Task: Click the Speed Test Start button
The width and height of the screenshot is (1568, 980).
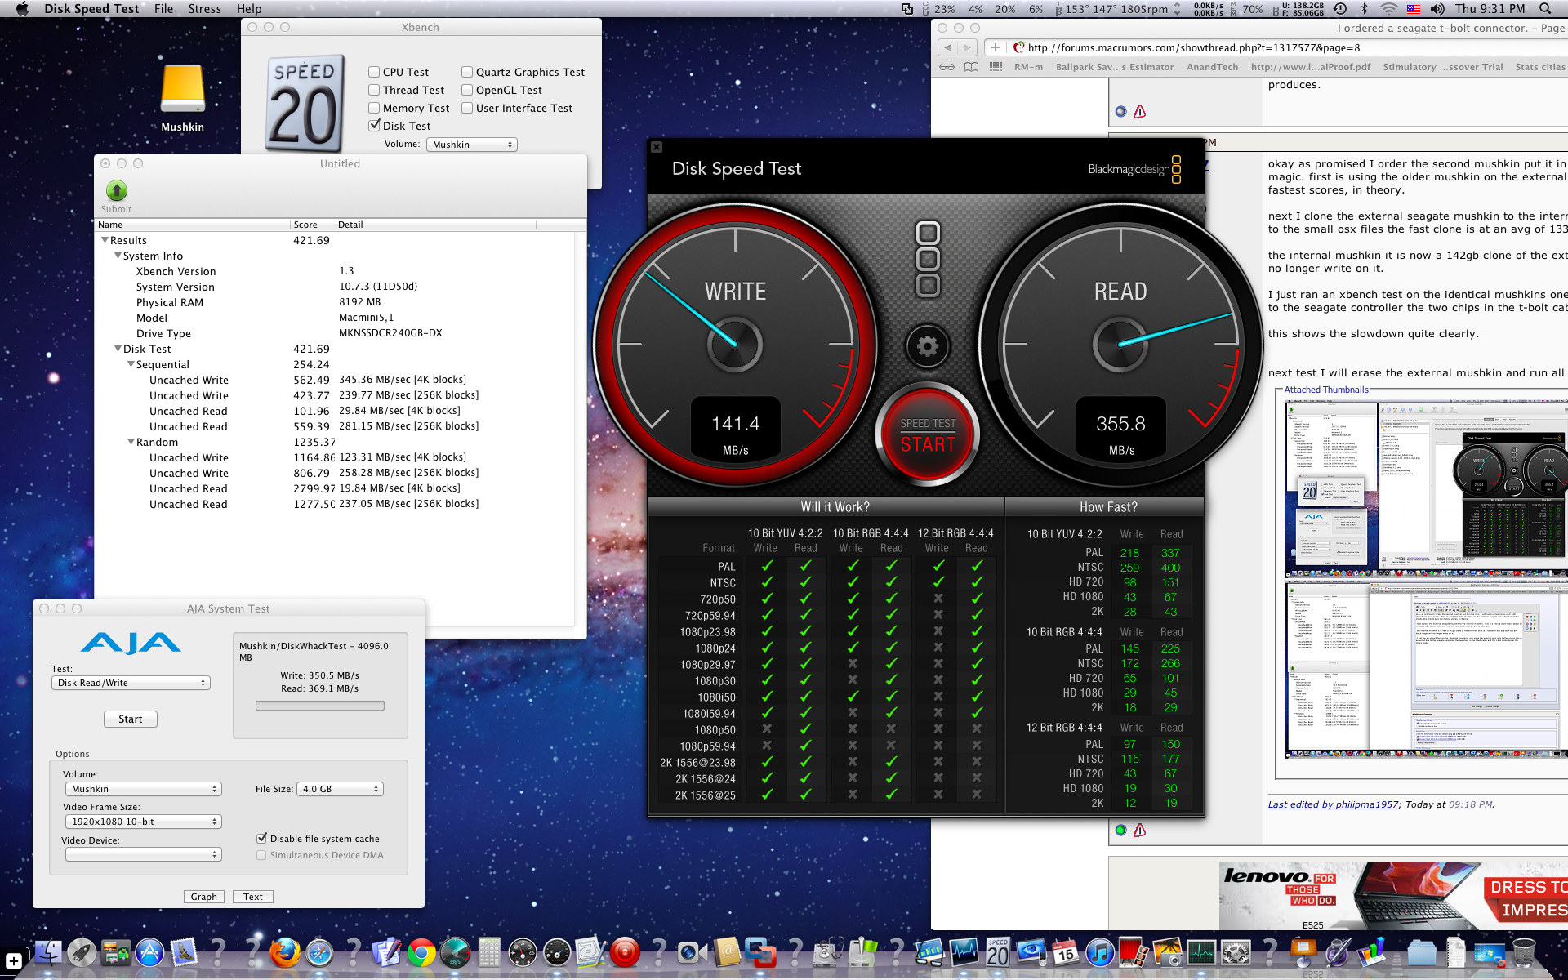Action: coord(927,435)
